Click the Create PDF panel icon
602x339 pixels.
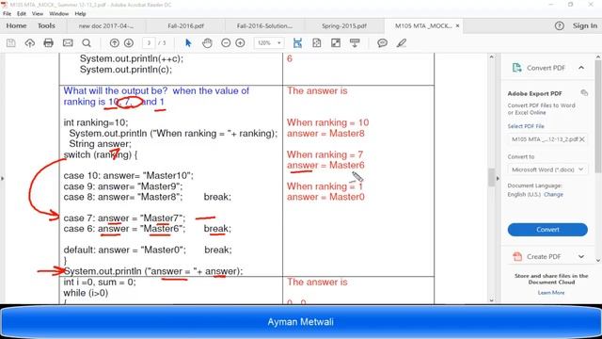[517, 256]
